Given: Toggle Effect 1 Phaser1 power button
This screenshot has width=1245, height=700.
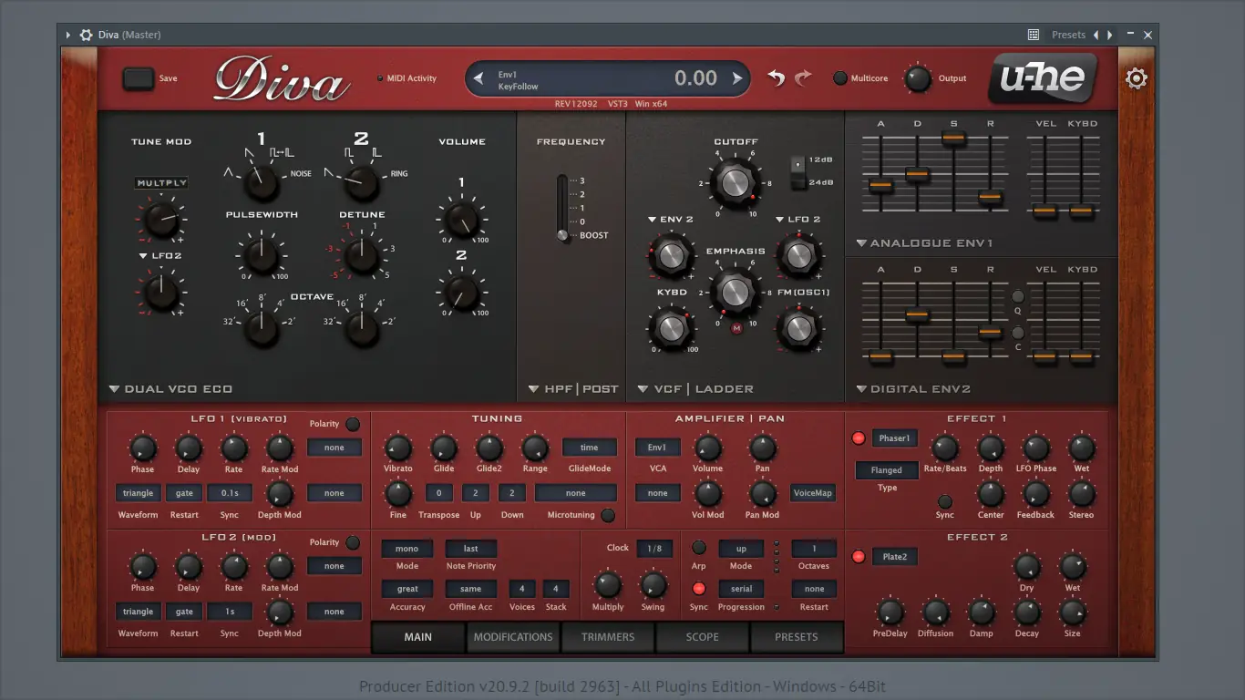Looking at the screenshot, I should click(858, 438).
